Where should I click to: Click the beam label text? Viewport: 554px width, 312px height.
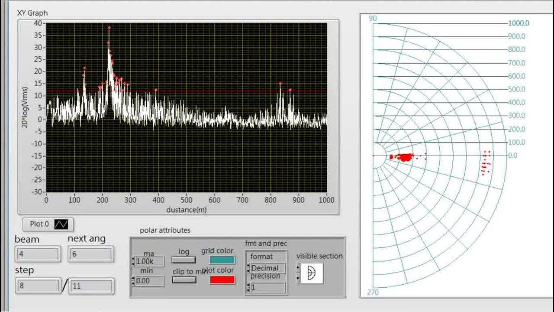coord(27,239)
